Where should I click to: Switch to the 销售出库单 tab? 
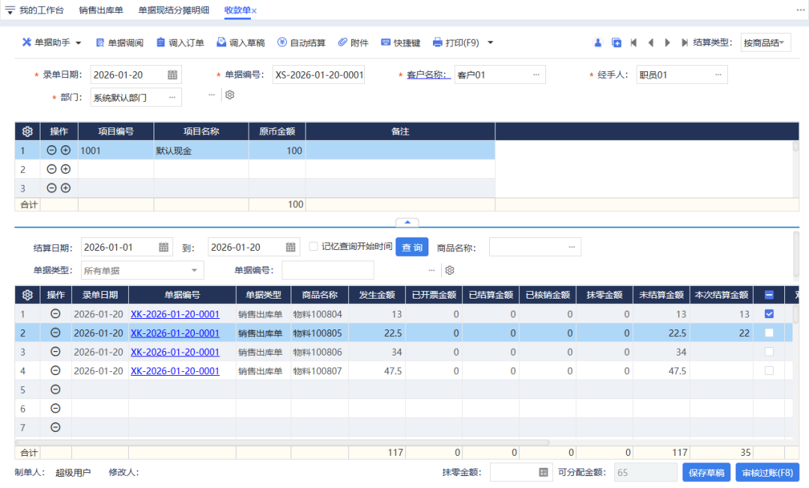[x=101, y=11]
